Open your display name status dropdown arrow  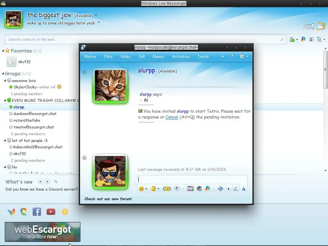pos(96,15)
